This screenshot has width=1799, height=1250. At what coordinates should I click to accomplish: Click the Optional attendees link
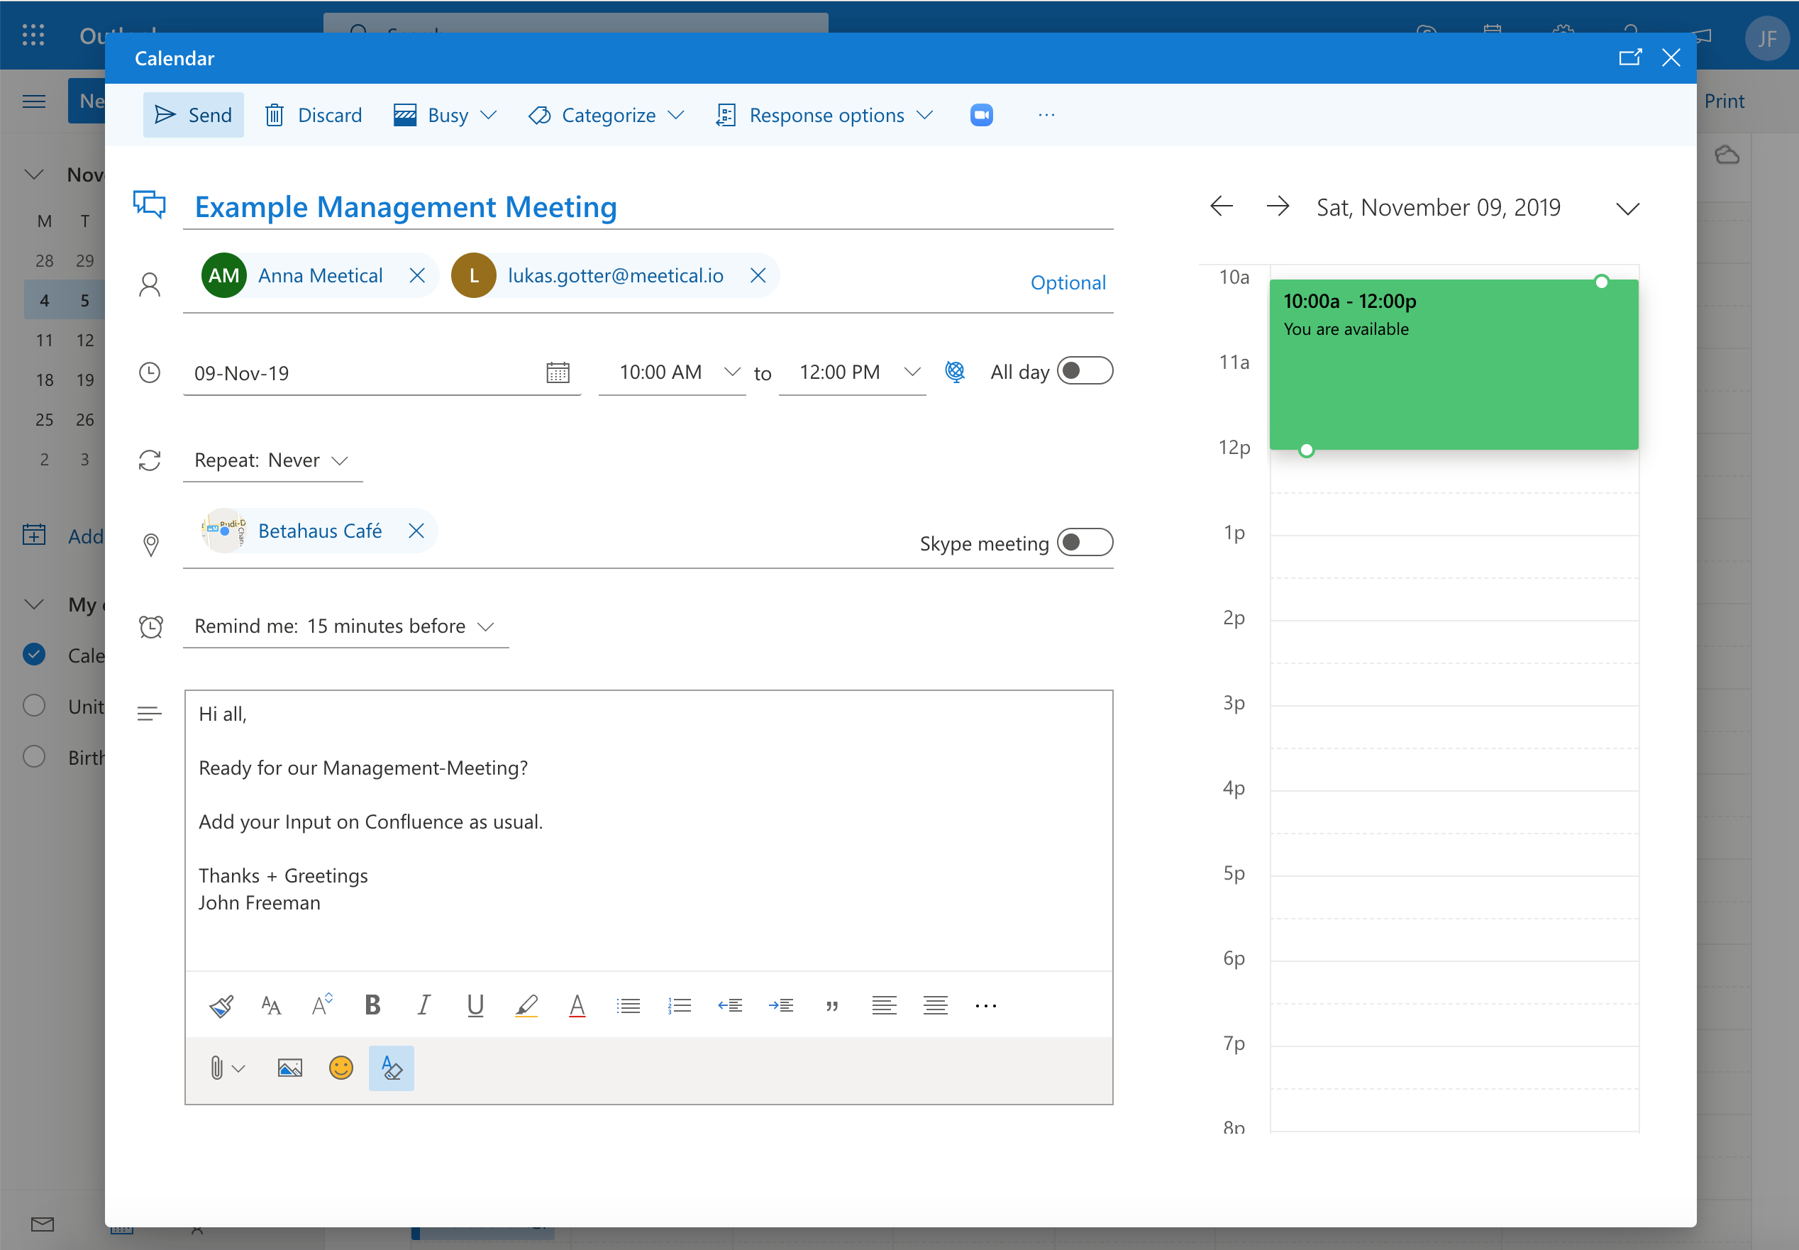pos(1068,283)
